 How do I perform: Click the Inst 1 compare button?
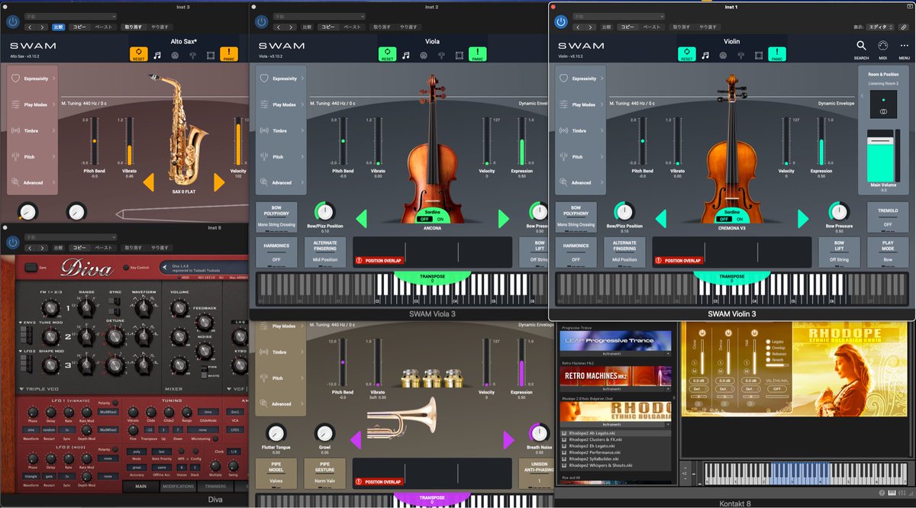pyautogui.click(x=608, y=27)
